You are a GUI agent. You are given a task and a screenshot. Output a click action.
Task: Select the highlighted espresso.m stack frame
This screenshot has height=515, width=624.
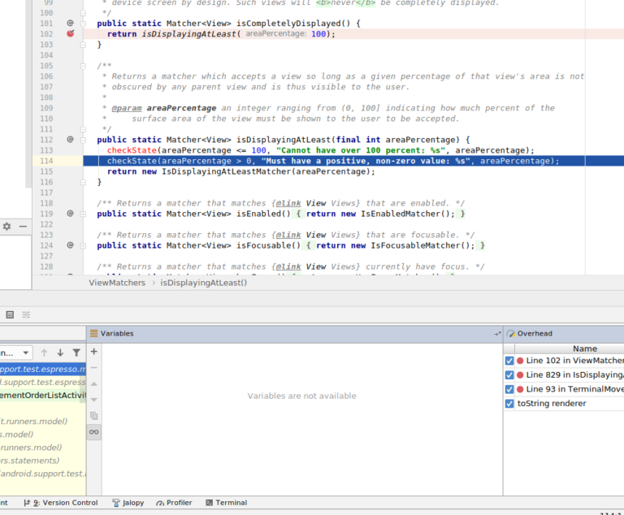(x=42, y=369)
